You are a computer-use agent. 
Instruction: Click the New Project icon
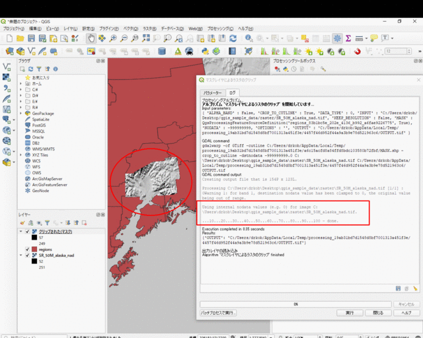[9, 38]
